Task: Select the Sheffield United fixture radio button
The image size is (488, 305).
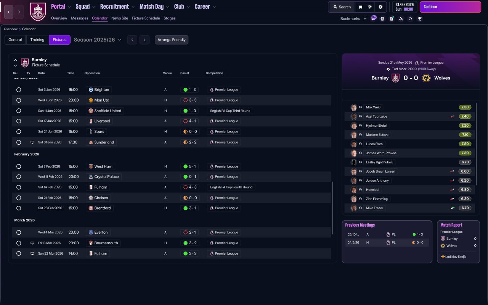Action: 19,111
